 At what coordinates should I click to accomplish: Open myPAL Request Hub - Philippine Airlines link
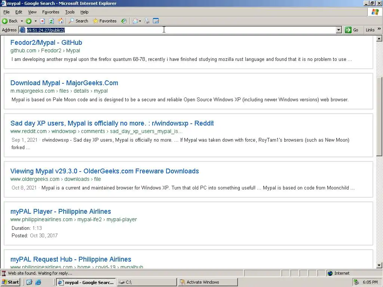tap(71, 259)
